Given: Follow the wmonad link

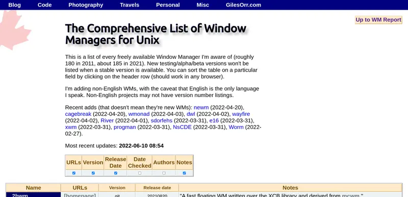Looking at the screenshot, I should pos(139,114).
